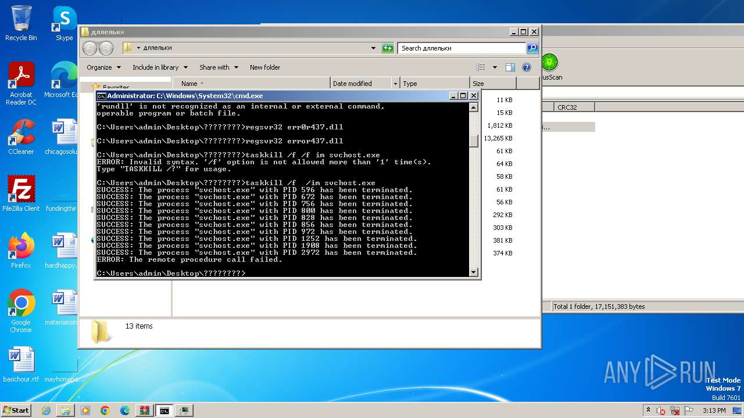Launch Acrobat Reader DC from desktop
Screen dimensions: 744x418
[21, 84]
